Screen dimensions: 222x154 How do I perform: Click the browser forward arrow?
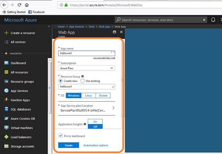tap(12, 5)
